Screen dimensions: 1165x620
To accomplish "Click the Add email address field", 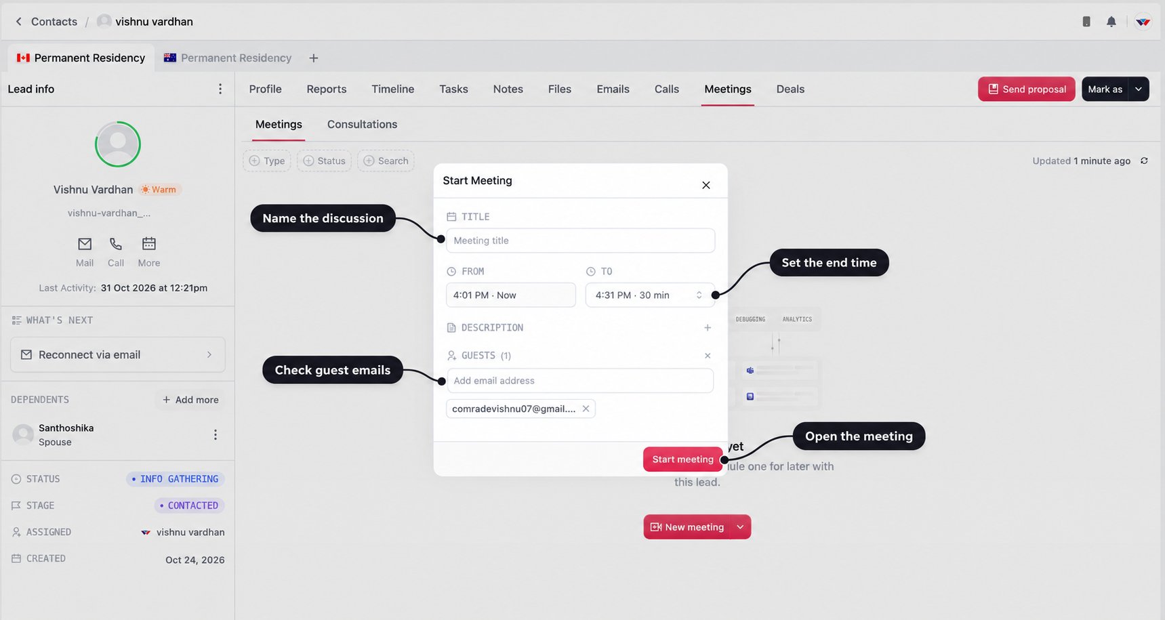I will [580, 381].
